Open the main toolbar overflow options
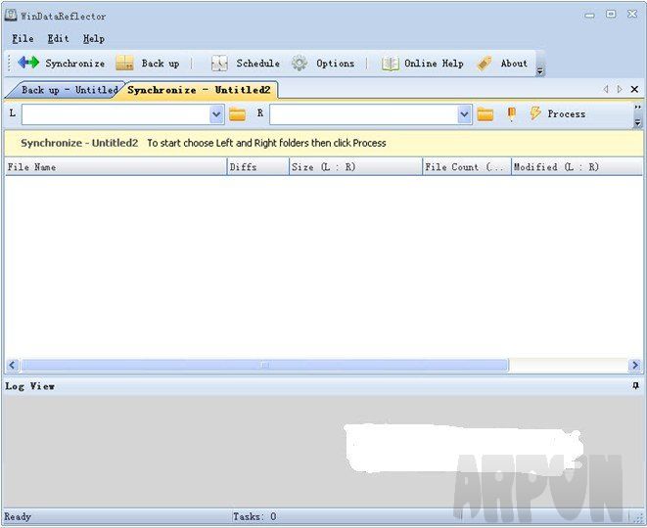Viewport: 647px width, 528px height. [539, 71]
